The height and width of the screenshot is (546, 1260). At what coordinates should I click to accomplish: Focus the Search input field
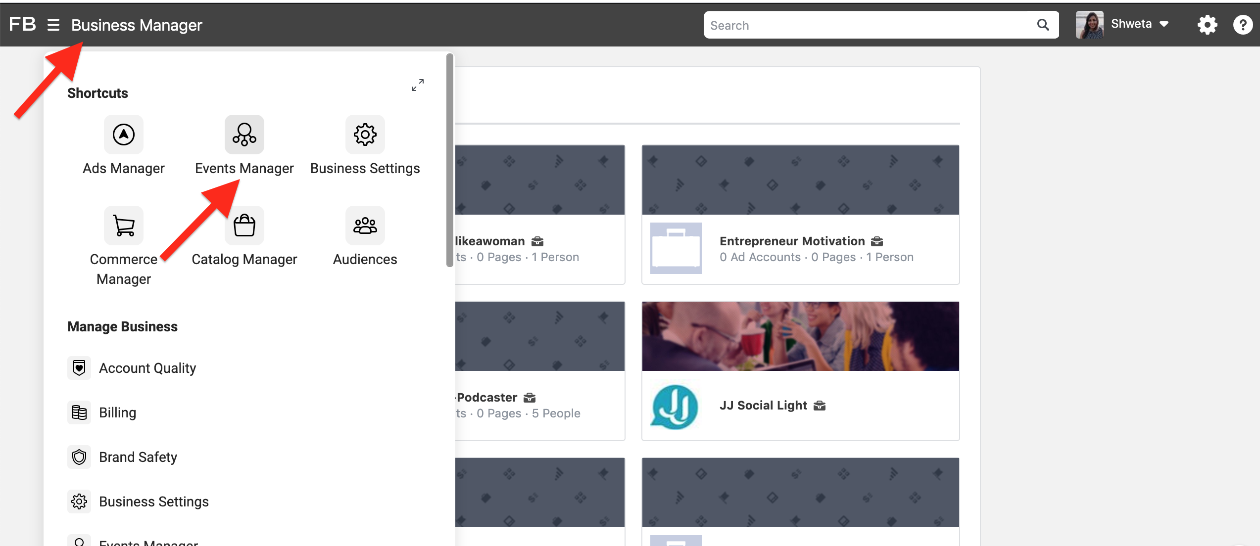(x=881, y=25)
